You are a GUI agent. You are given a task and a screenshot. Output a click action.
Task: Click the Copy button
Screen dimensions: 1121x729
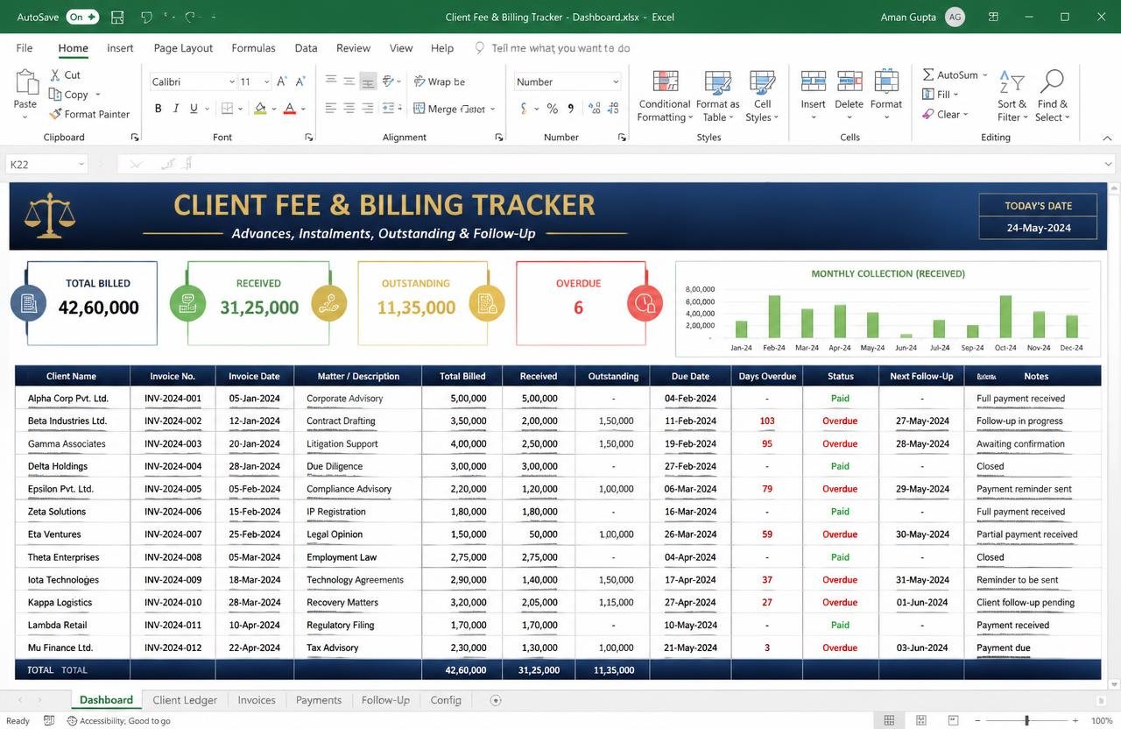pyautogui.click(x=69, y=95)
